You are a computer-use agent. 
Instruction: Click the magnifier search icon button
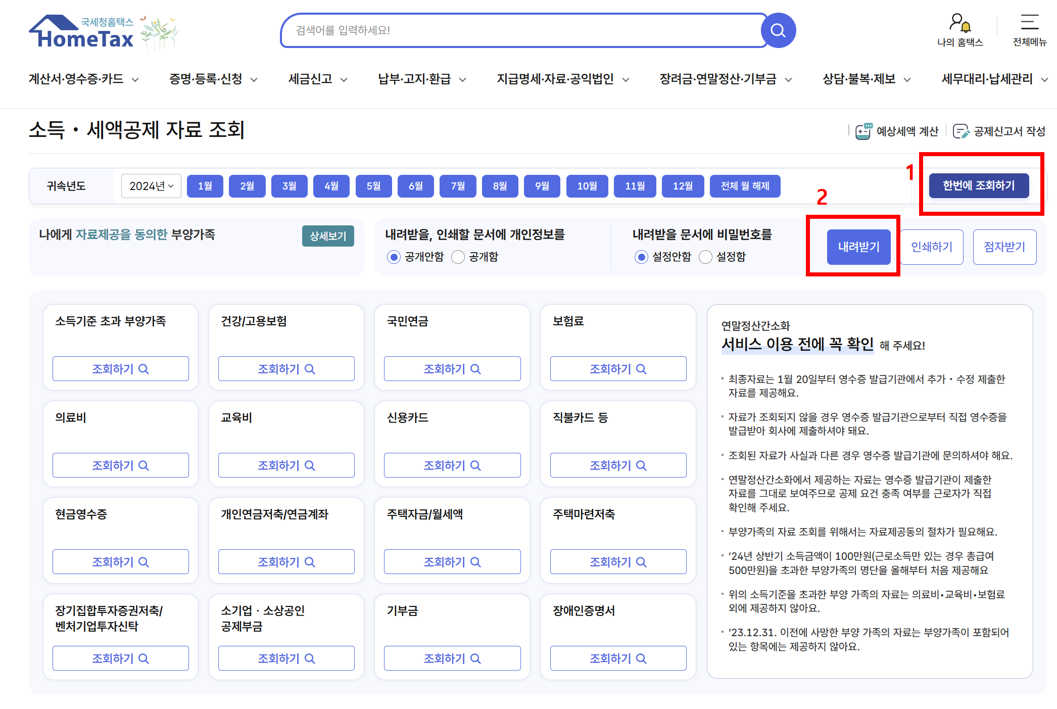pyautogui.click(x=778, y=31)
